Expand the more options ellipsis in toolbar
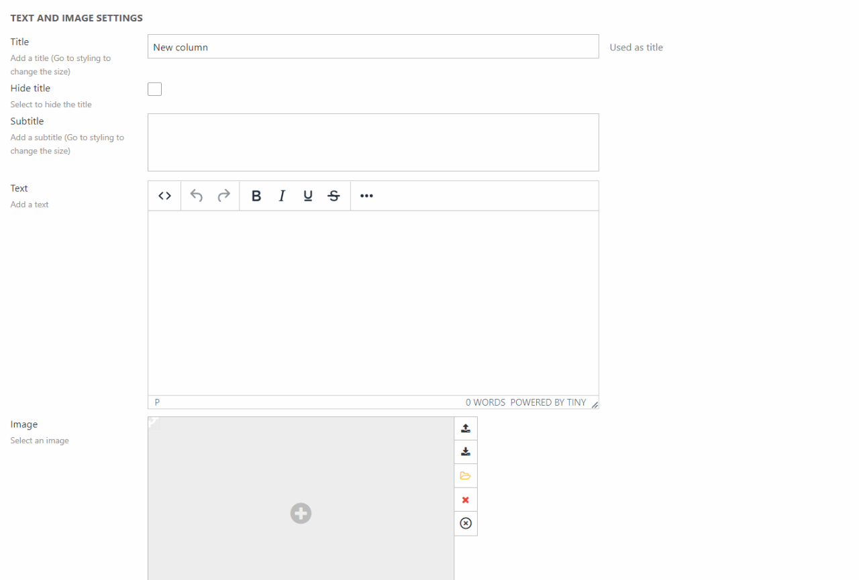Viewport: 859px width, 580px height. pos(366,196)
